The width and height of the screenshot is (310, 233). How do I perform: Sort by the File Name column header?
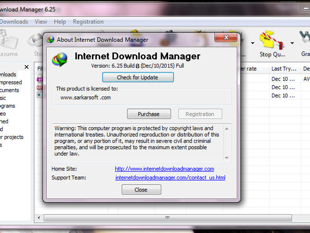point(40,69)
